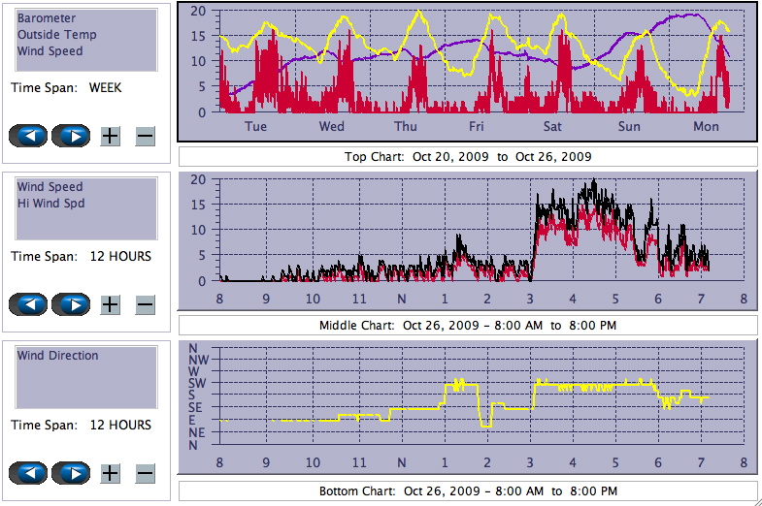
Task: Click the Top Chart date range caption
Action: pos(467,157)
